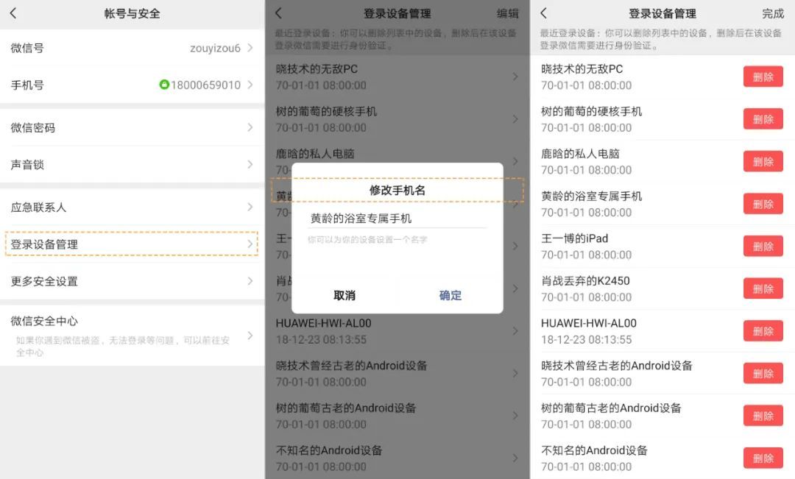Tap 取消 to cancel renaming the phone
This screenshot has height=479, width=795.
click(x=345, y=296)
